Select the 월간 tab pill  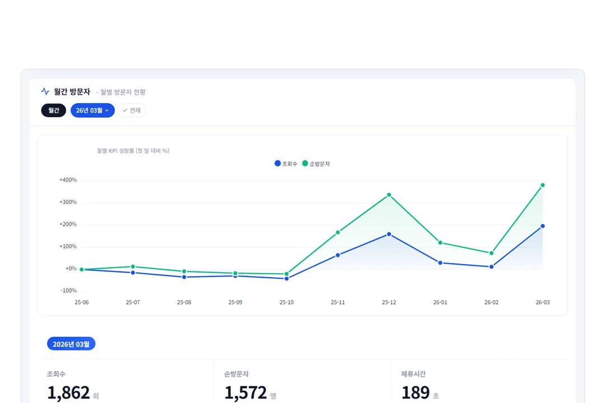click(54, 110)
